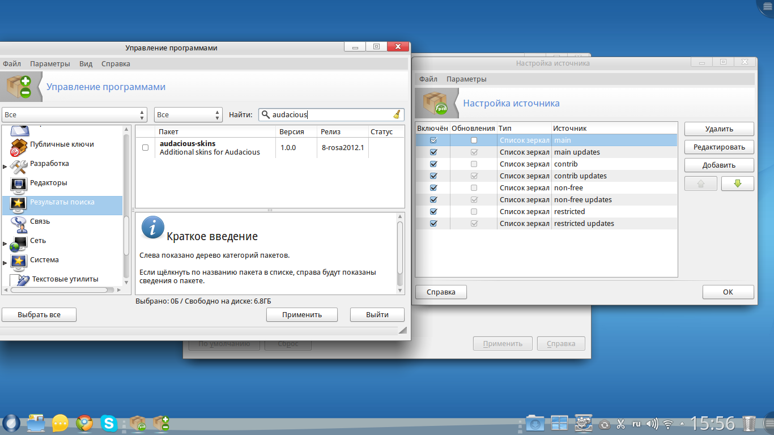Viewport: 774px width, 435px height.
Task: Disable the restricted updates source checkbox
Action: point(433,223)
